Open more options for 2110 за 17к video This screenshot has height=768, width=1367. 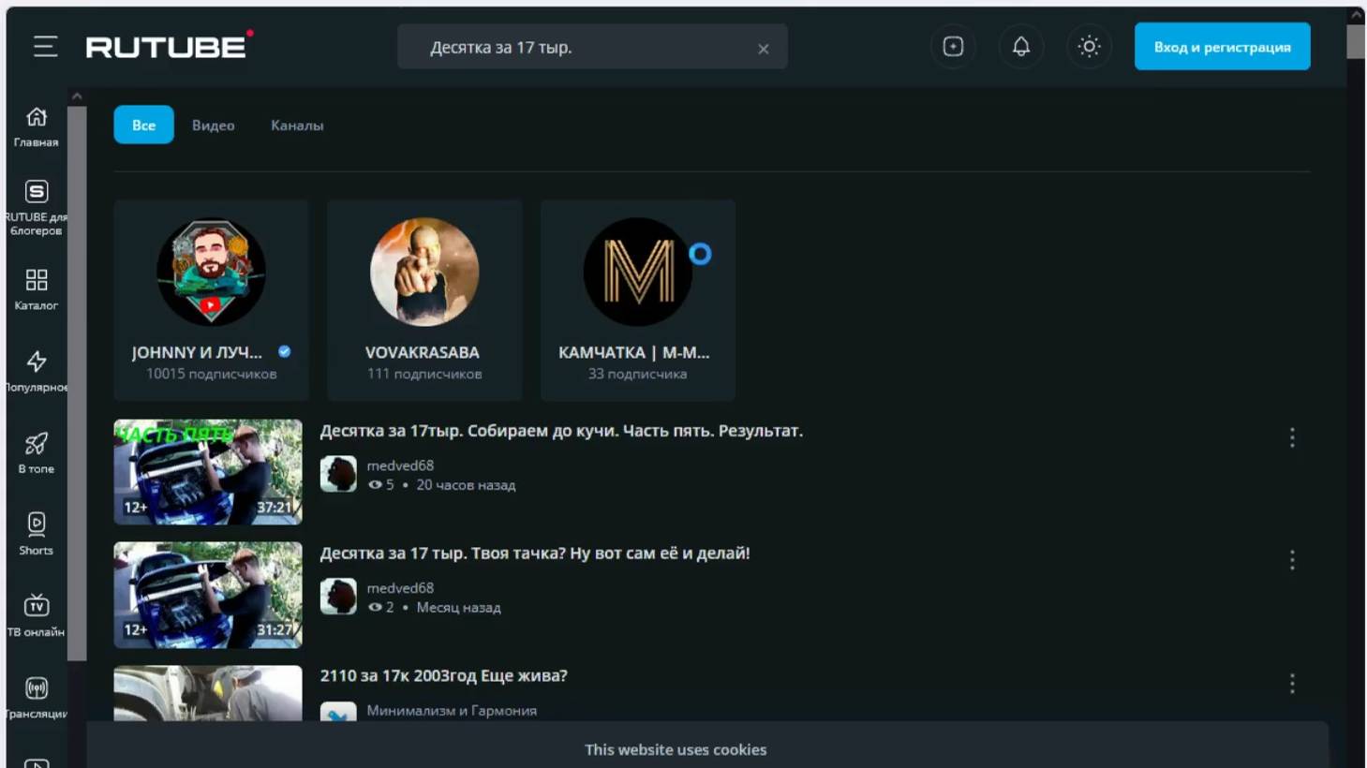[x=1292, y=684]
